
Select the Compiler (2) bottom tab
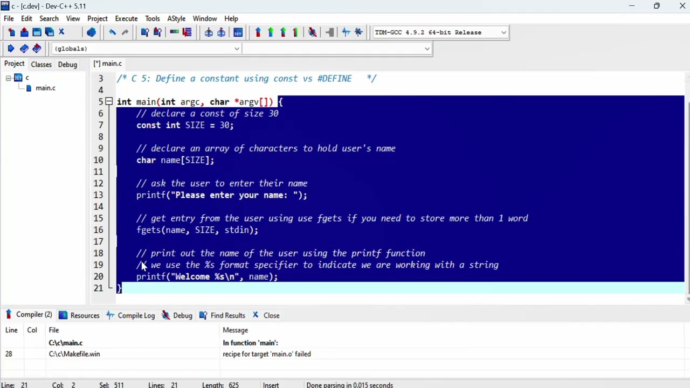click(x=28, y=315)
